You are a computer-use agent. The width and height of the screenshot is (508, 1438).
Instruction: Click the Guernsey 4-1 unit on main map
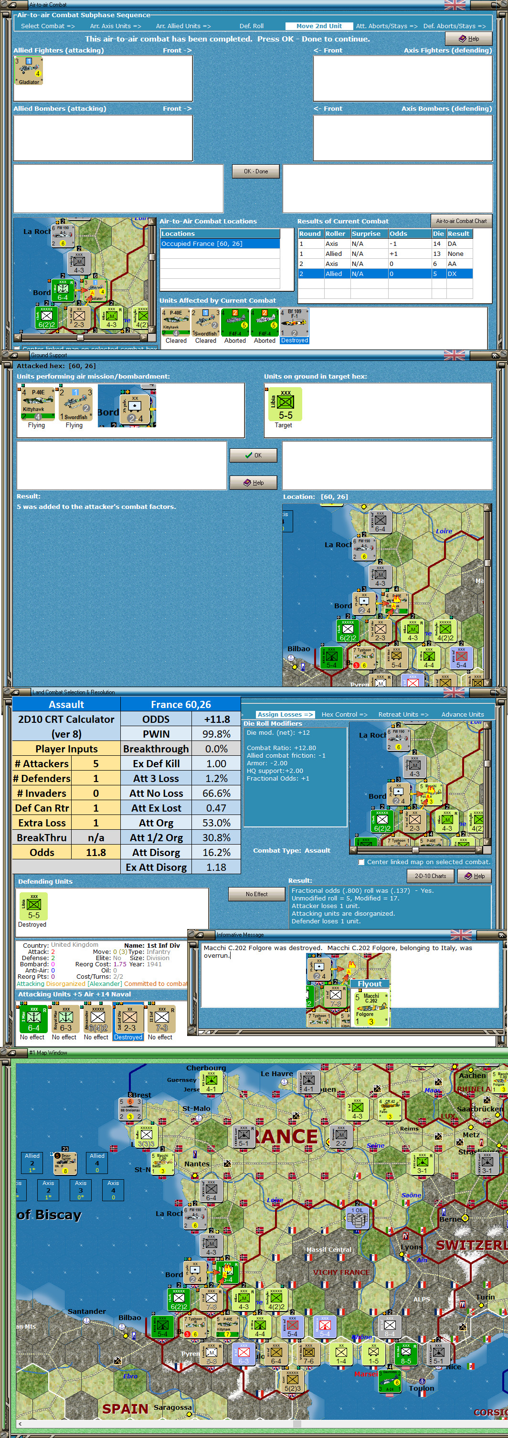[212, 1082]
